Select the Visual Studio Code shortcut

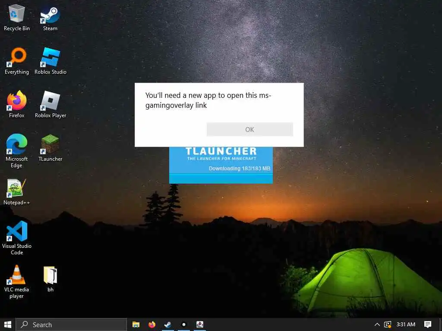[17, 238]
